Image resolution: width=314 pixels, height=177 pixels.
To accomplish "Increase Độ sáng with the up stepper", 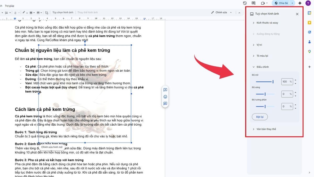I will click(295, 92).
